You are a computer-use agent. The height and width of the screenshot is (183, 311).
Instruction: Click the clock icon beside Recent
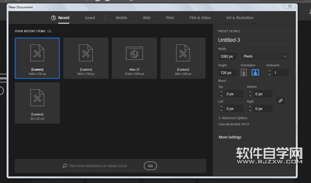[54, 18]
